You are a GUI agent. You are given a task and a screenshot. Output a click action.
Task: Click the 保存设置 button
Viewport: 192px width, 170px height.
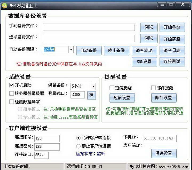click(x=164, y=153)
